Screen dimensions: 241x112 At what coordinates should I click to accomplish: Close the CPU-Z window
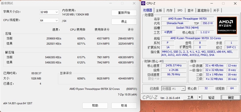(235, 3)
